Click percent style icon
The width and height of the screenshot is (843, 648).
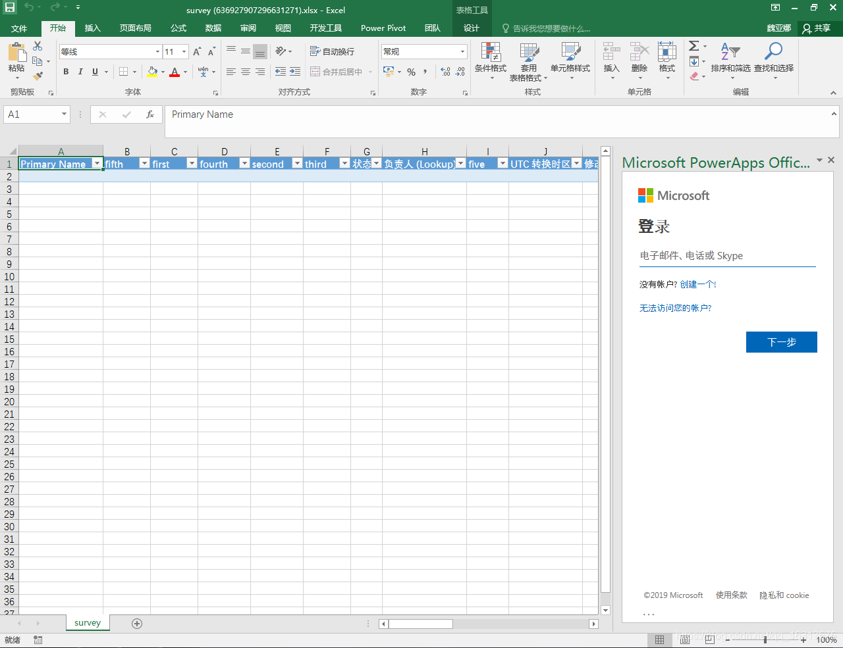(411, 72)
